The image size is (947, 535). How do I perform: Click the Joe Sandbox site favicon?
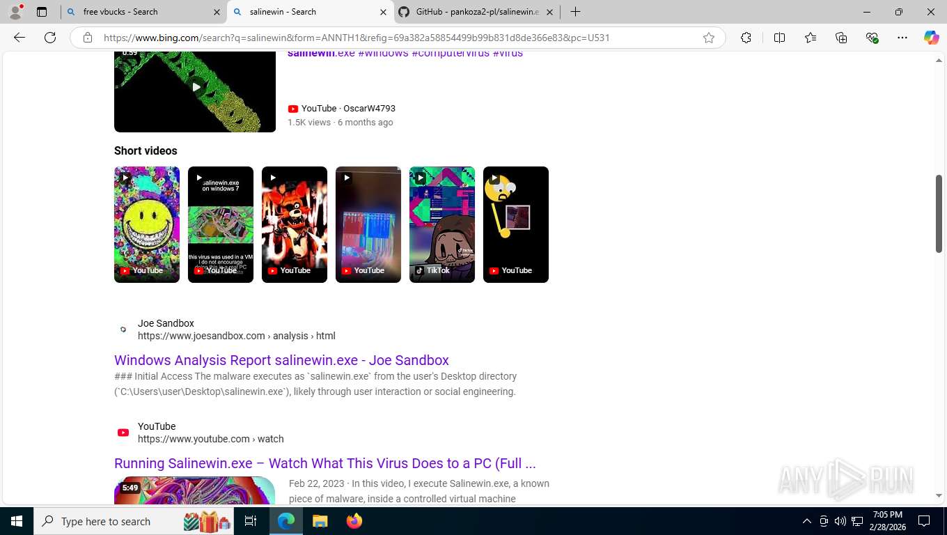coord(123,329)
